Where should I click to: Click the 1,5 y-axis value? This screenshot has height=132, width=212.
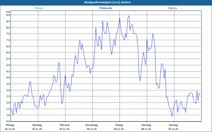coord(8,109)
